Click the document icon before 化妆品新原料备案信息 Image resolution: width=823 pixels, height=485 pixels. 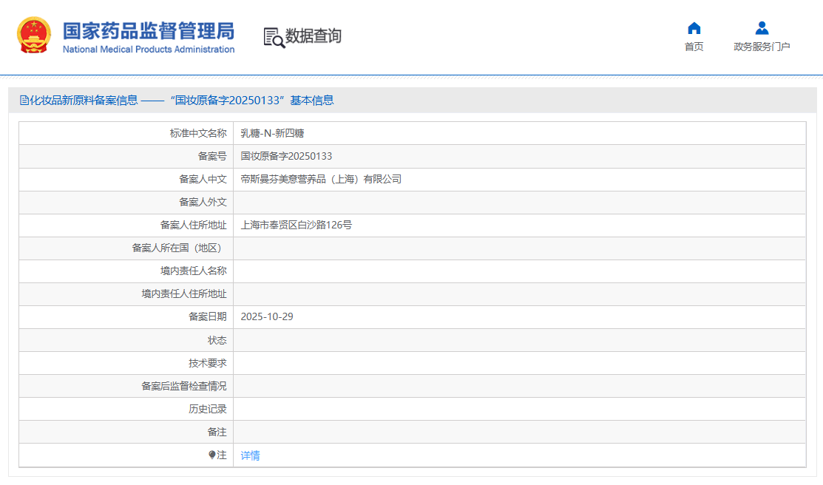24,101
